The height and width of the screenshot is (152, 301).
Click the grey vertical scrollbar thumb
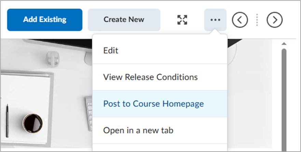click(x=284, y=100)
